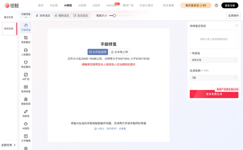Expand 全部任务 list

[8, 145]
